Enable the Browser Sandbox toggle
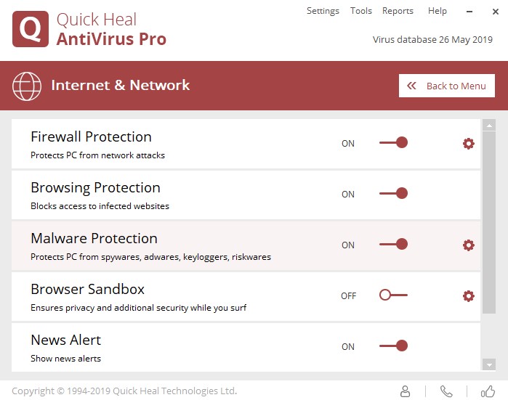Image resolution: width=508 pixels, height=400 pixels. [393, 295]
